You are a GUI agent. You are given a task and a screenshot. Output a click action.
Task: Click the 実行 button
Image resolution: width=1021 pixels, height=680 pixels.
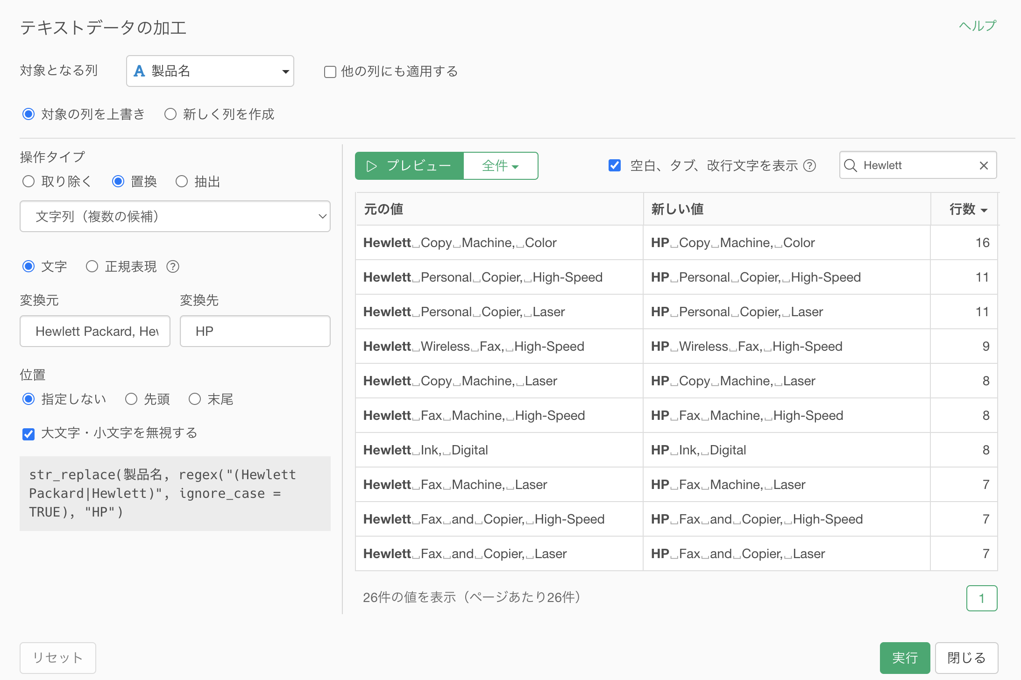[x=905, y=658]
